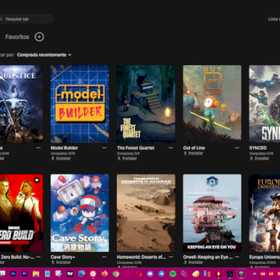
Task: Click the Orwell: Keeping an Eye title
Action: point(208,257)
